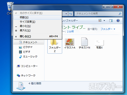Open ミュージック library in sidebar
This screenshot has height=95, width=127.
[28, 56]
